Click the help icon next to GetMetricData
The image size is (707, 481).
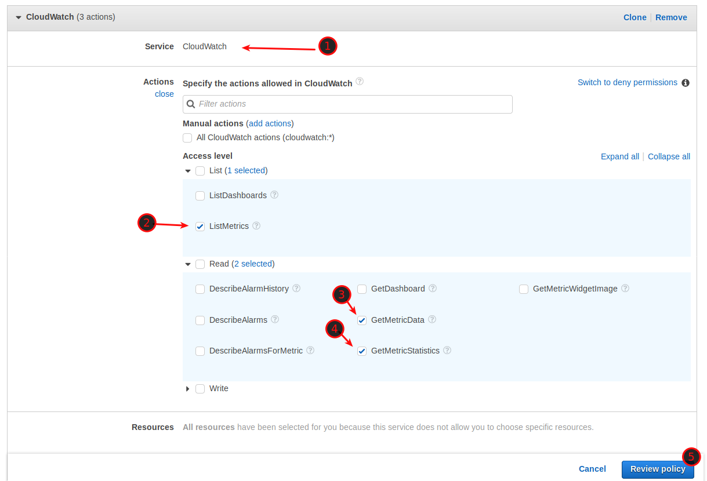click(x=432, y=319)
